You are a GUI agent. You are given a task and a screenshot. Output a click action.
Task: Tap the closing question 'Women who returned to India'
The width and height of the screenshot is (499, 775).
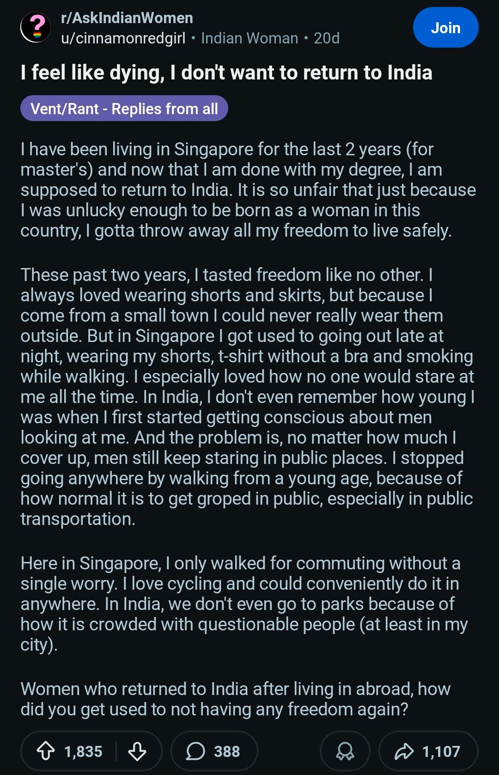pyautogui.click(x=235, y=699)
